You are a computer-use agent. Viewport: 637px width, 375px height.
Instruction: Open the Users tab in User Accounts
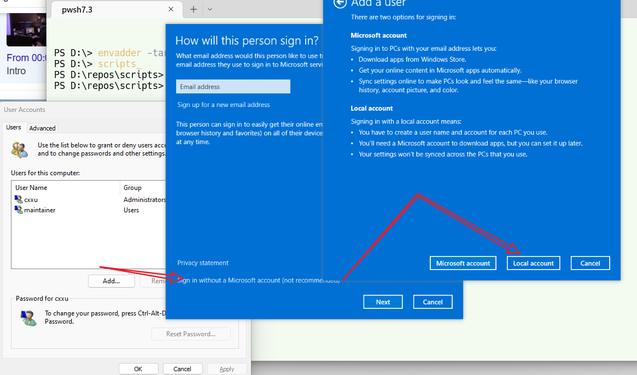(14, 127)
